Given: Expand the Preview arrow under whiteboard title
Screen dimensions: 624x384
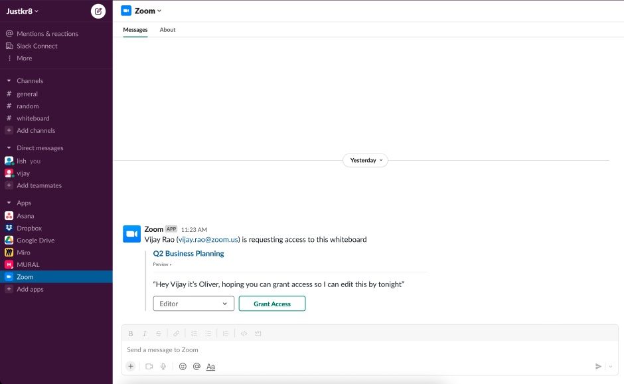Looking at the screenshot, I should click(x=171, y=264).
